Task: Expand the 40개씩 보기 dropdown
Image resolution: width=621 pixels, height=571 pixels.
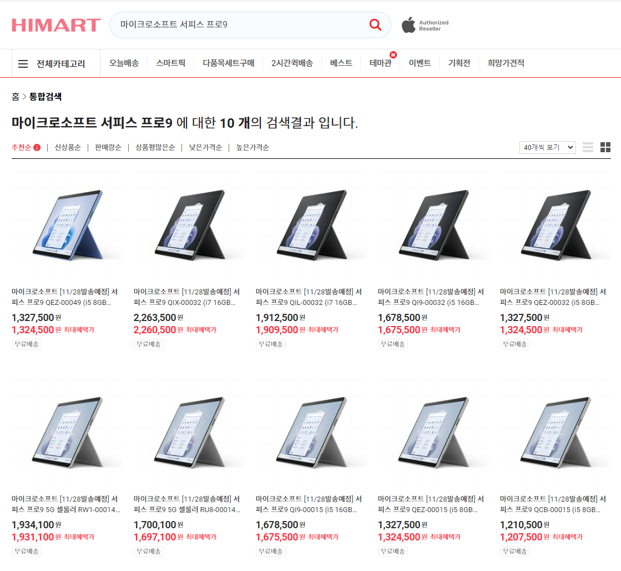Action: tap(547, 147)
